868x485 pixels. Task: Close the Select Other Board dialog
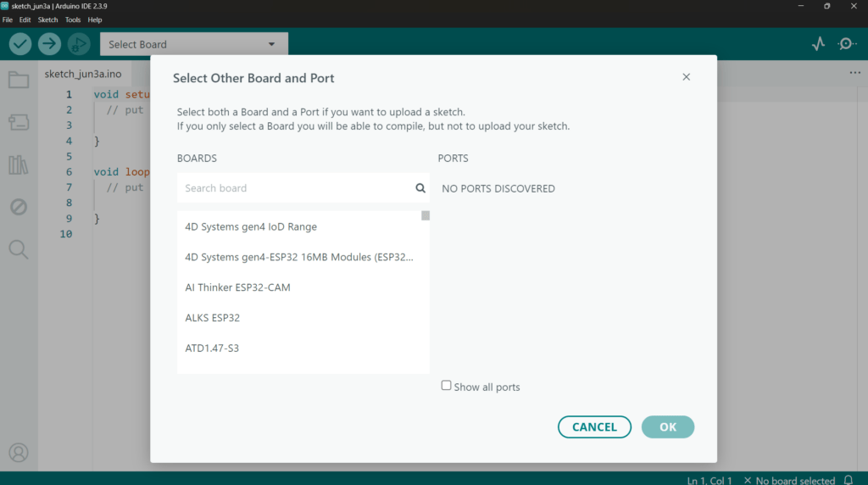pyautogui.click(x=686, y=77)
